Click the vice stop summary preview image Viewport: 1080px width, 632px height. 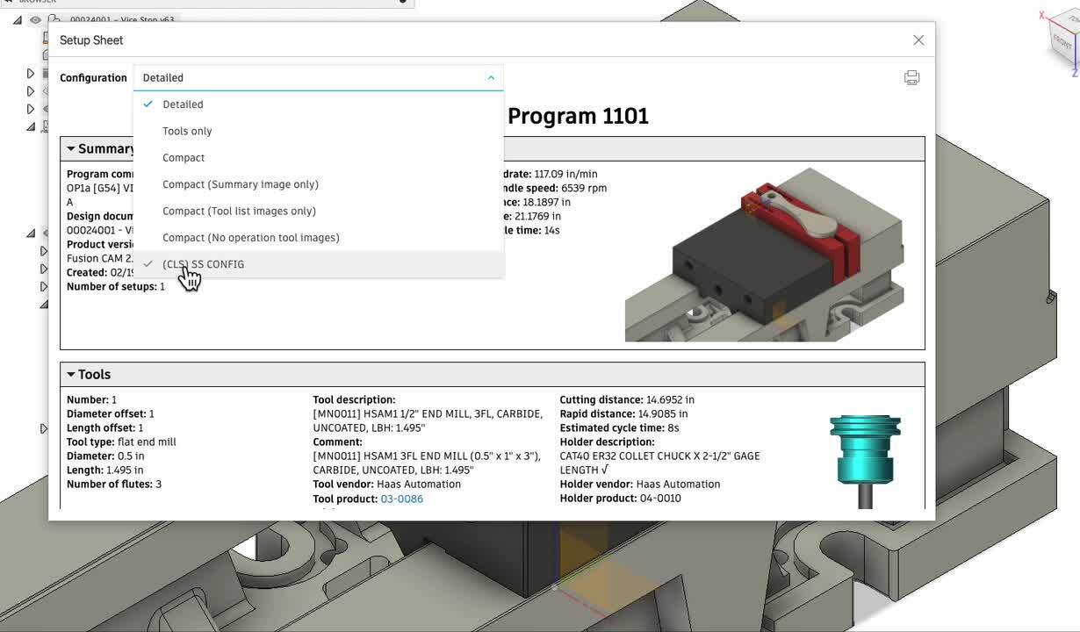[x=764, y=255]
